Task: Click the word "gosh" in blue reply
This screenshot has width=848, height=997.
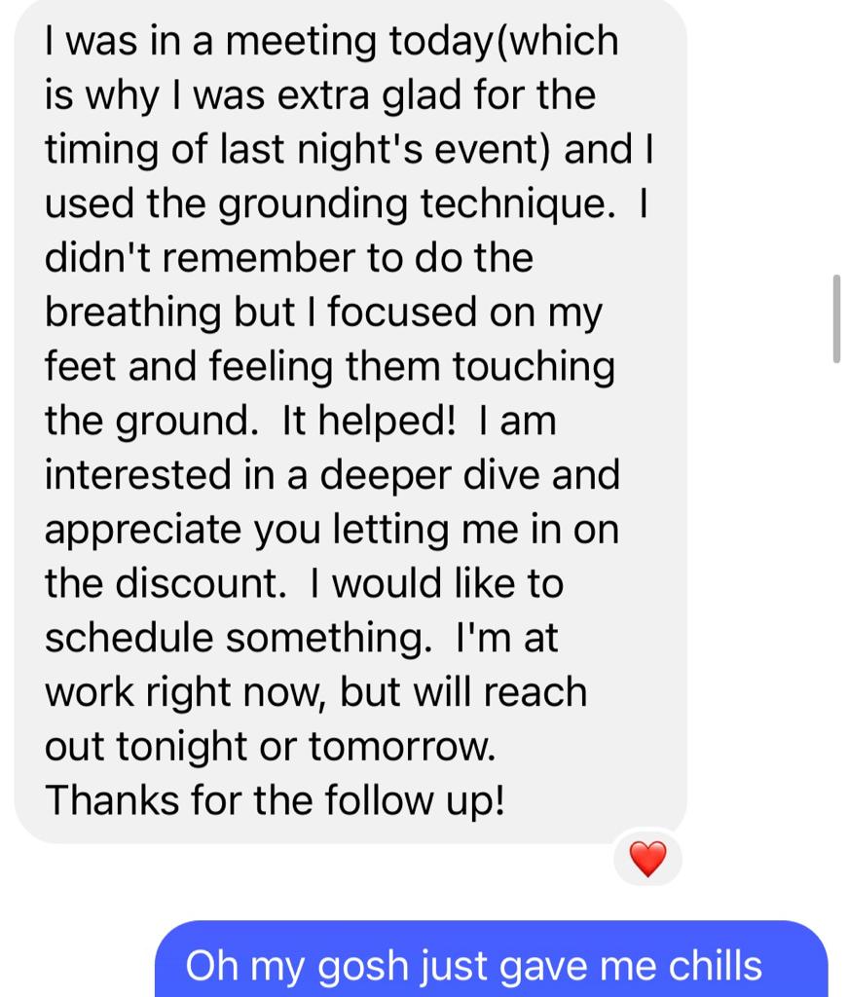Action: coord(362,968)
